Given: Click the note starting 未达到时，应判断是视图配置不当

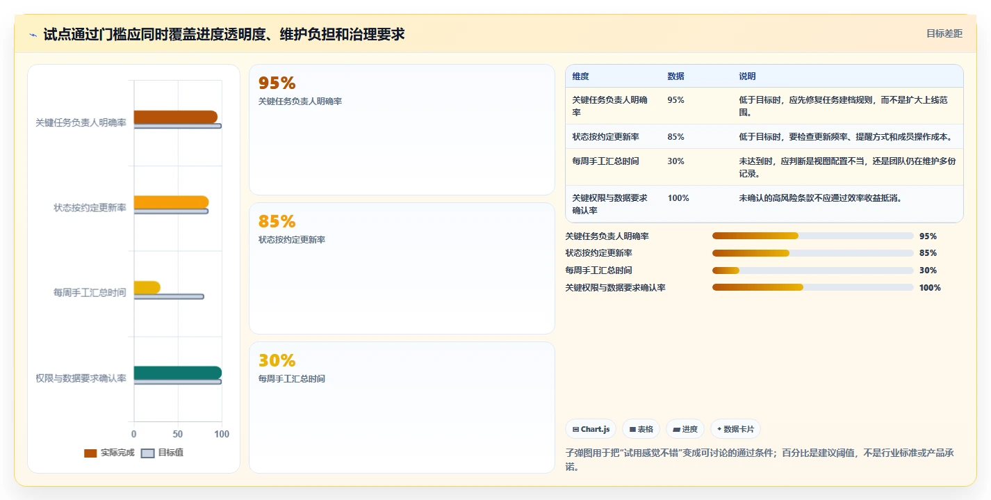Looking at the screenshot, I should [x=847, y=167].
